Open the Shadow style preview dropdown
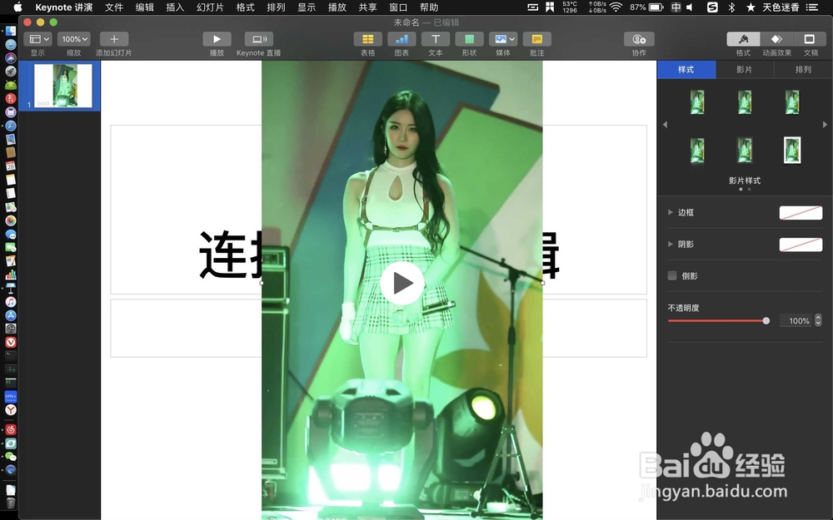This screenshot has width=833, height=520. [x=801, y=245]
